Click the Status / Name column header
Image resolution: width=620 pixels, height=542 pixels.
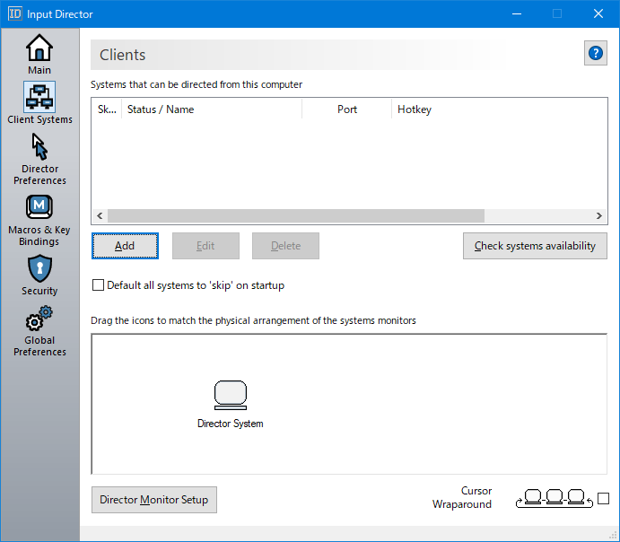pyautogui.click(x=161, y=109)
